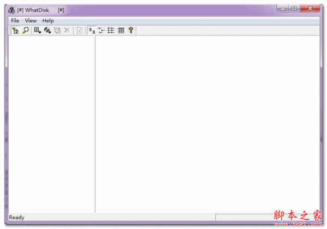
Task: Click the grayed-out update catalog icon
Action: tap(57, 31)
